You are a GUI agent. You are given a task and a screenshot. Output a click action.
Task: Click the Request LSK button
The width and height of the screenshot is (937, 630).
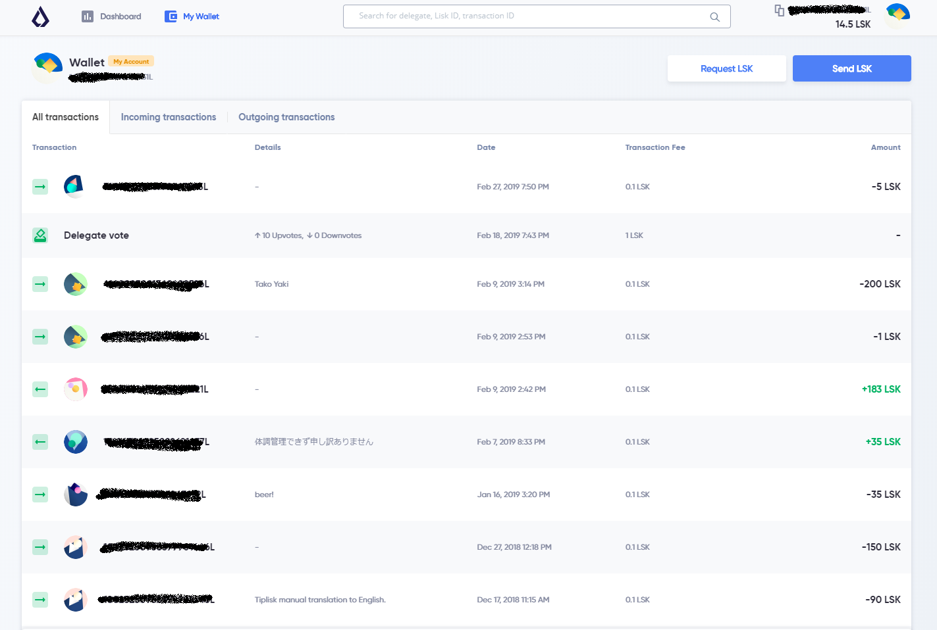pos(726,68)
